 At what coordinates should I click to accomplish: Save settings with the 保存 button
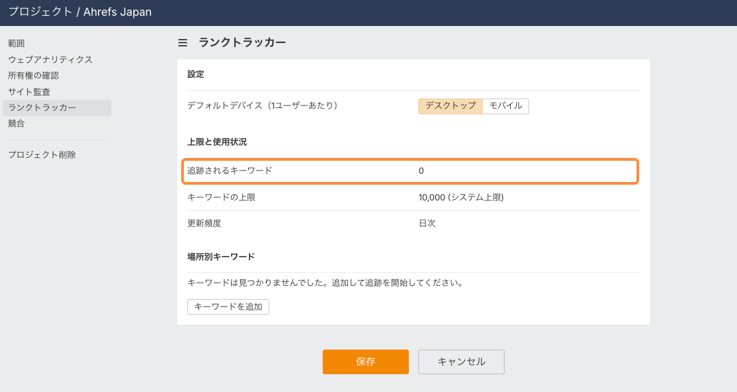pos(365,362)
